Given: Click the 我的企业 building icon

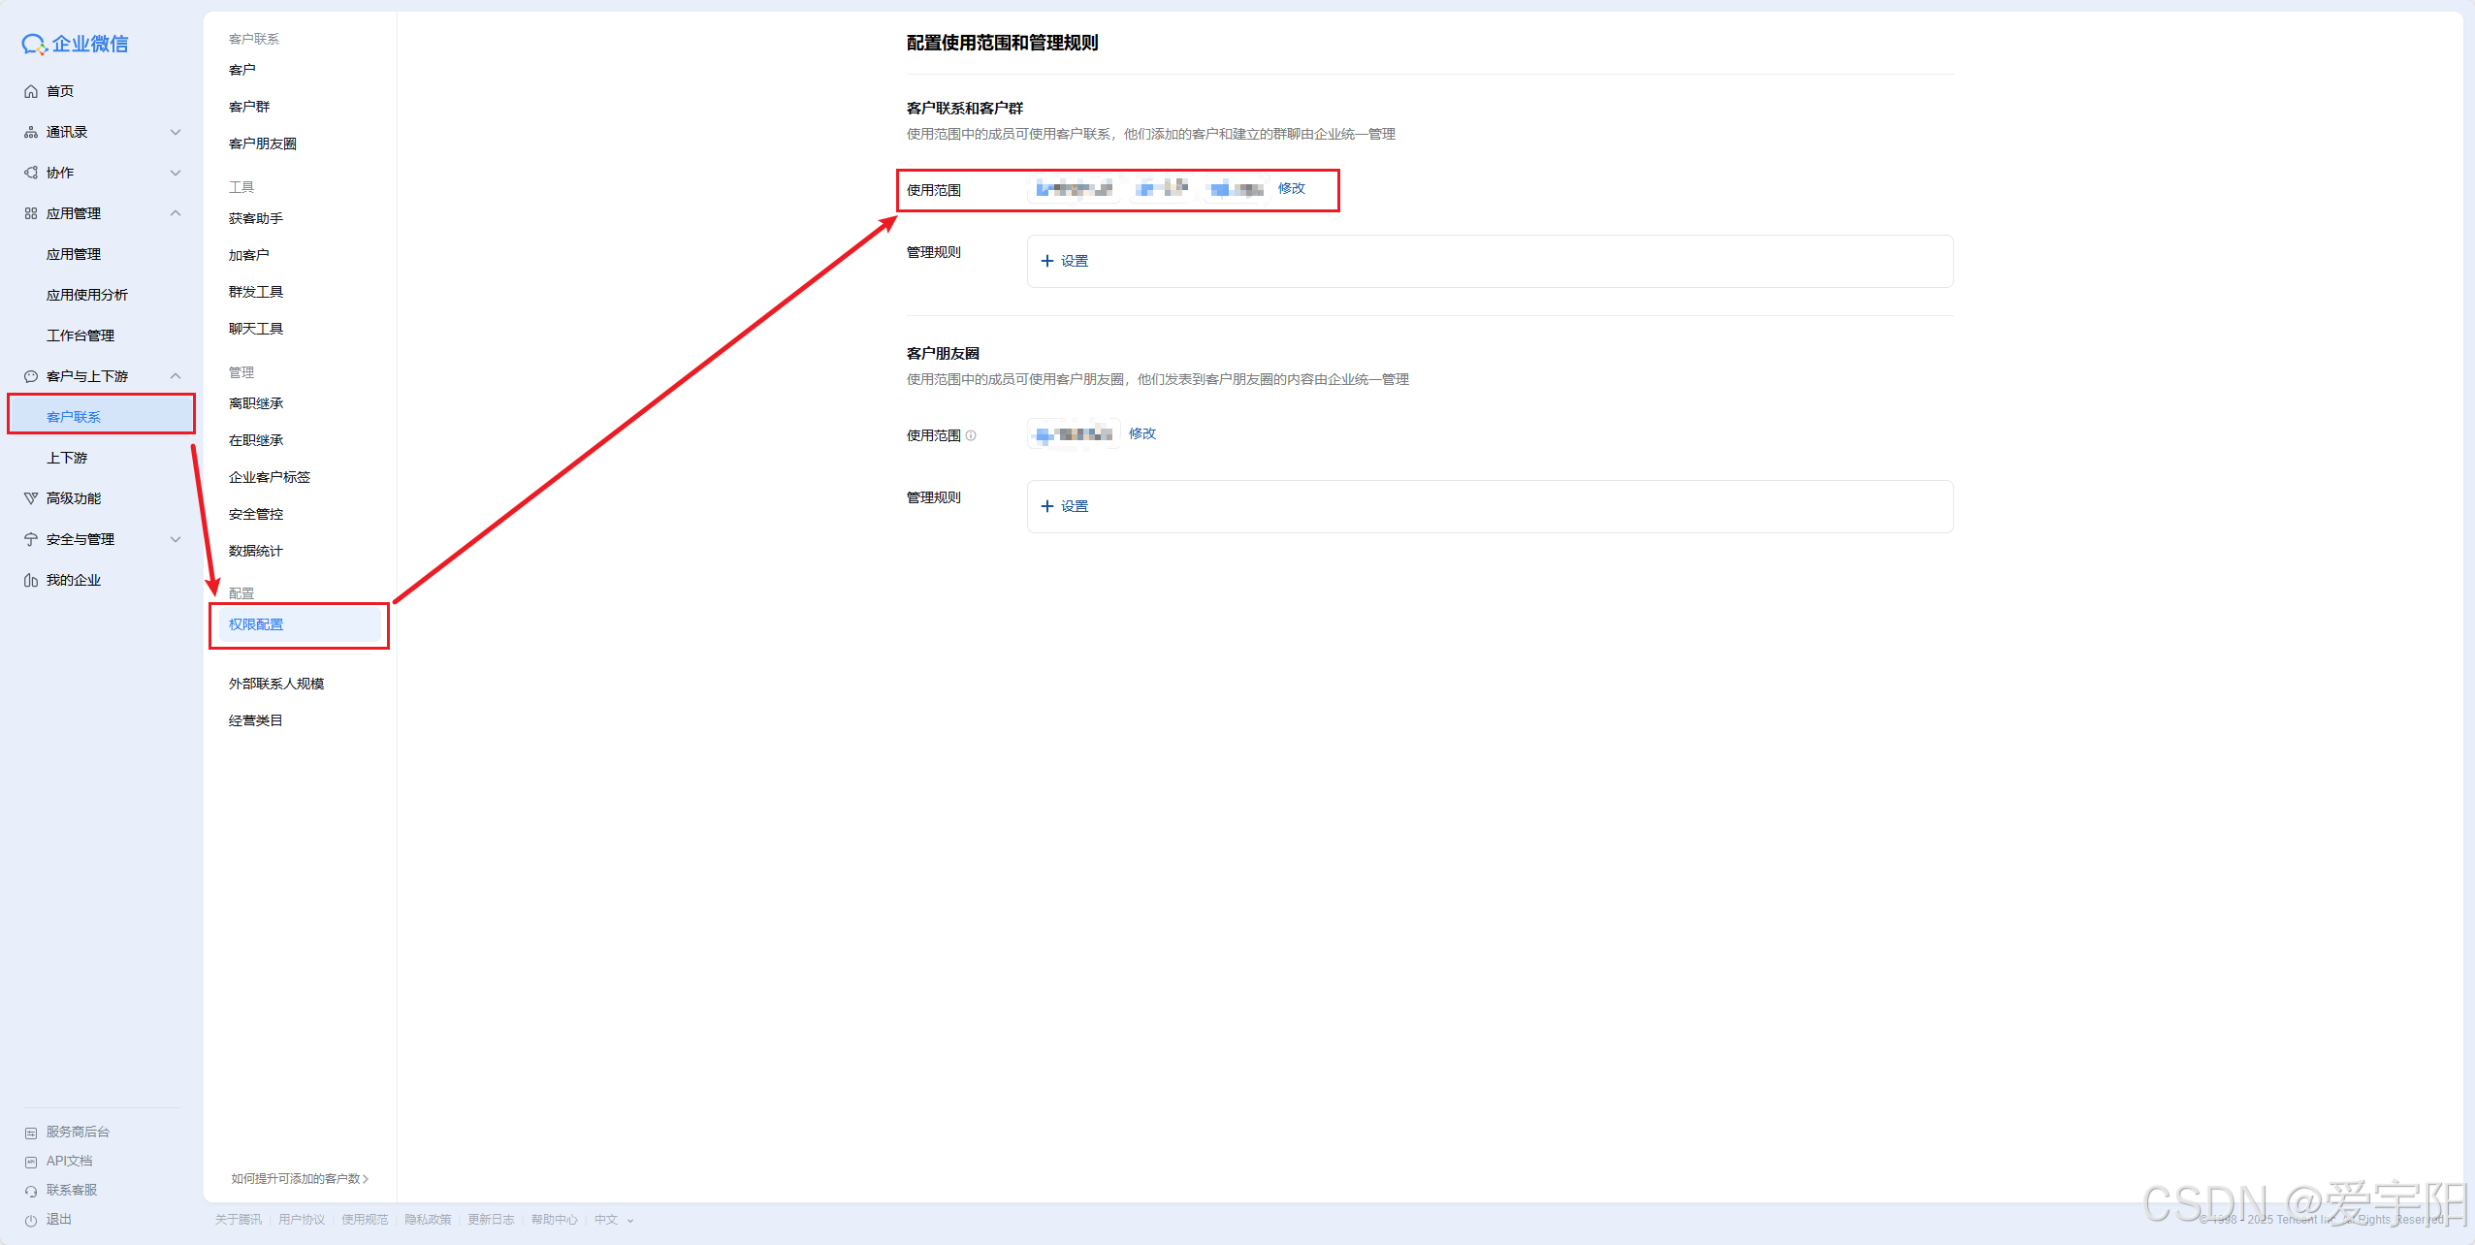Looking at the screenshot, I should [x=31, y=580].
